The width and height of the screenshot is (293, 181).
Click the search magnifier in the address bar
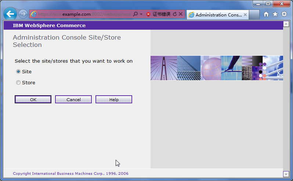(135, 14)
